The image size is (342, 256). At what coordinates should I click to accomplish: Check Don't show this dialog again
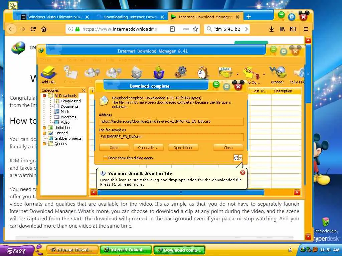105,158
